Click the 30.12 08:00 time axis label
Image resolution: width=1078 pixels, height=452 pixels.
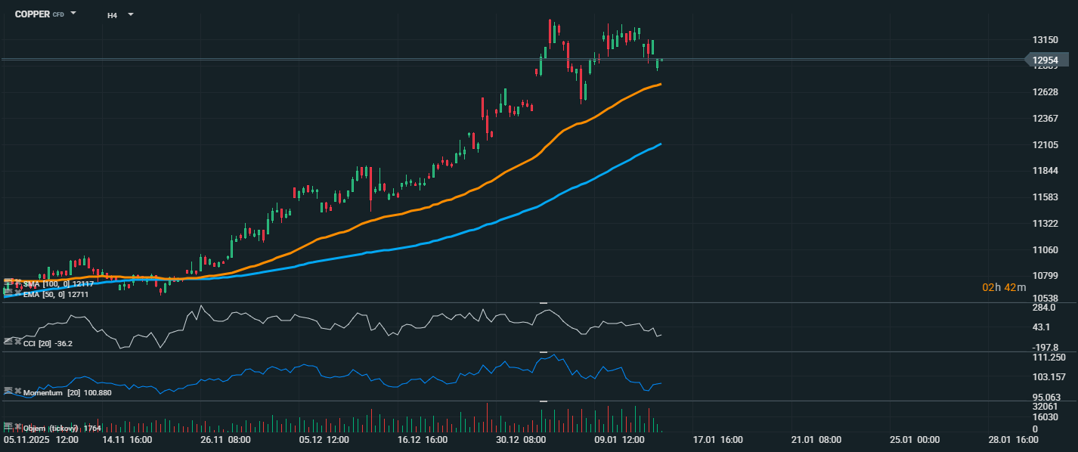(x=520, y=439)
